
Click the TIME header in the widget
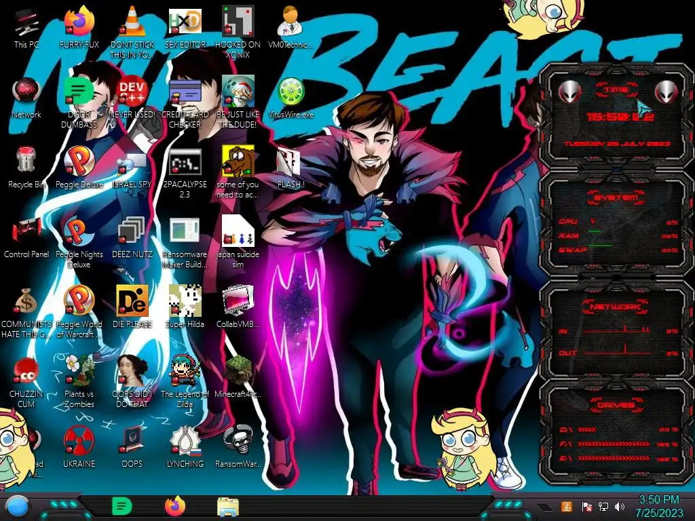click(x=616, y=90)
